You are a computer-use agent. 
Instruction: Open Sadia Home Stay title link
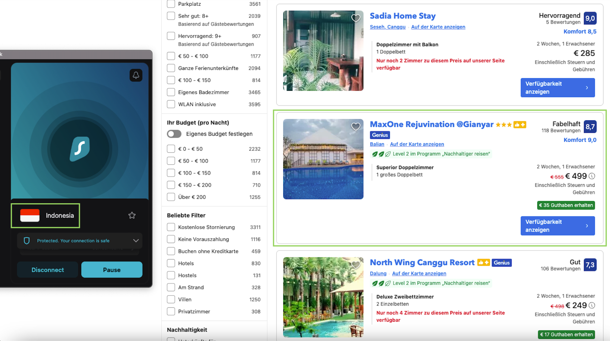(x=403, y=16)
